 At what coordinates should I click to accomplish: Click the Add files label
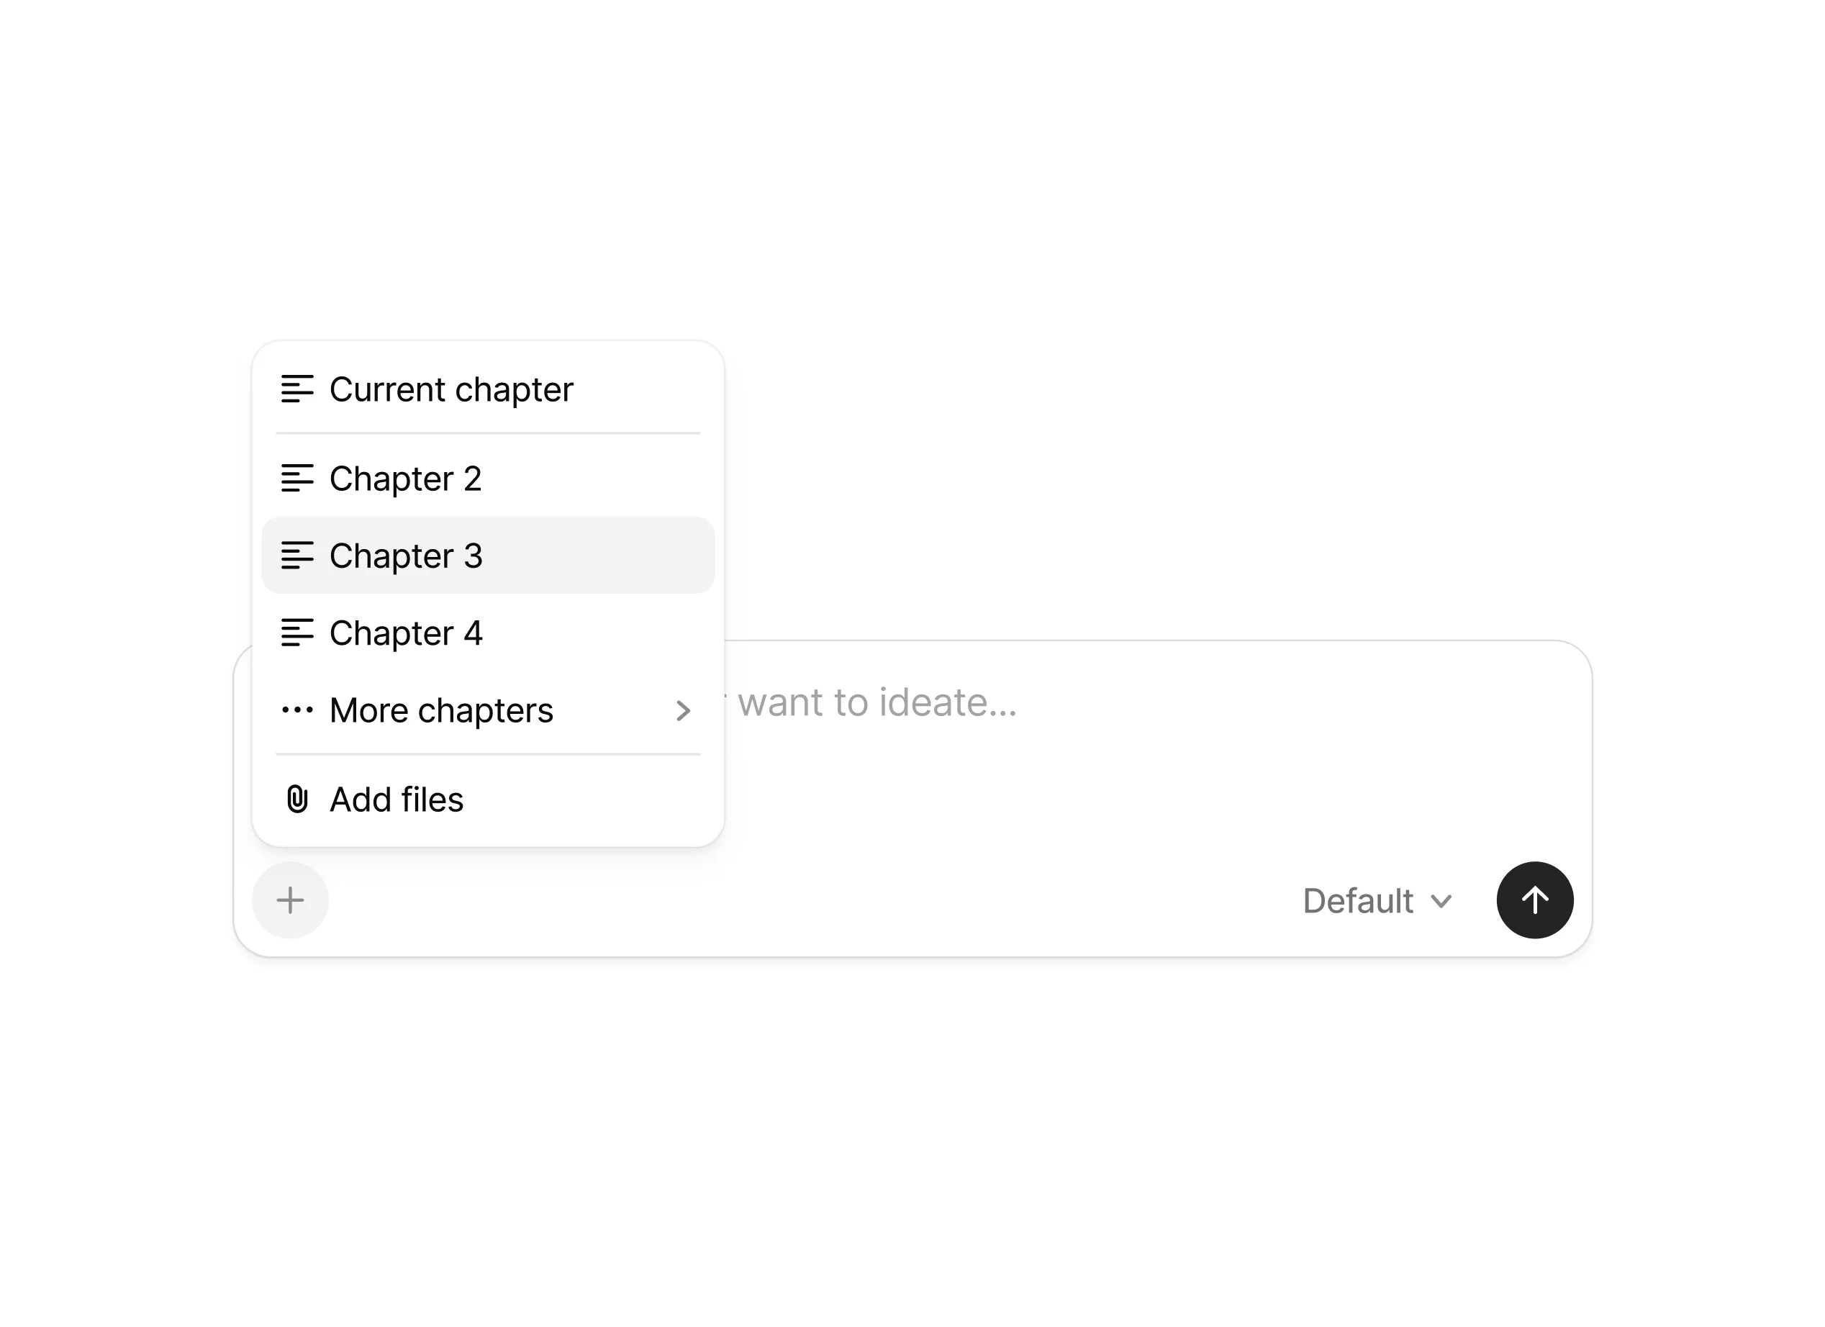(x=397, y=800)
